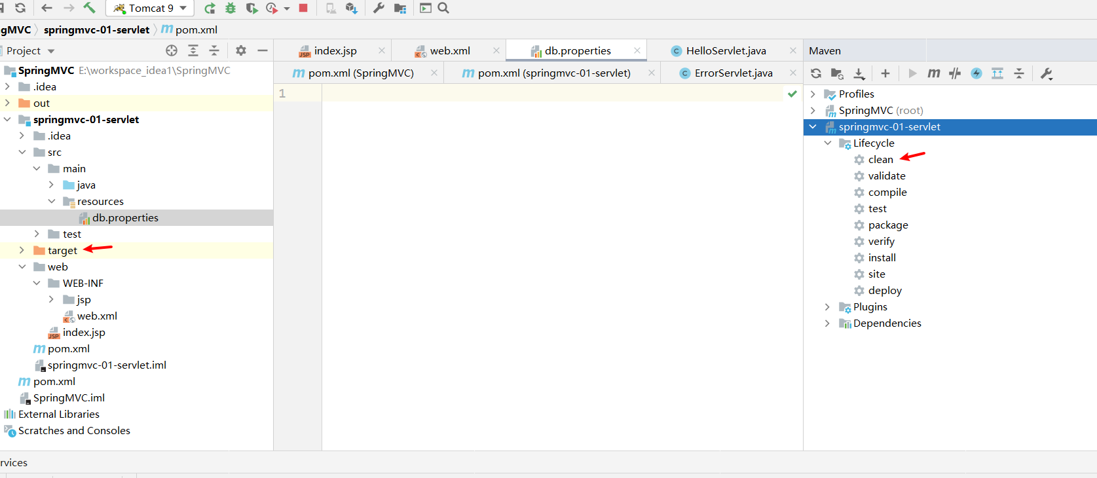Open the dropdown arrow next to profiler icon

pyautogui.click(x=287, y=9)
